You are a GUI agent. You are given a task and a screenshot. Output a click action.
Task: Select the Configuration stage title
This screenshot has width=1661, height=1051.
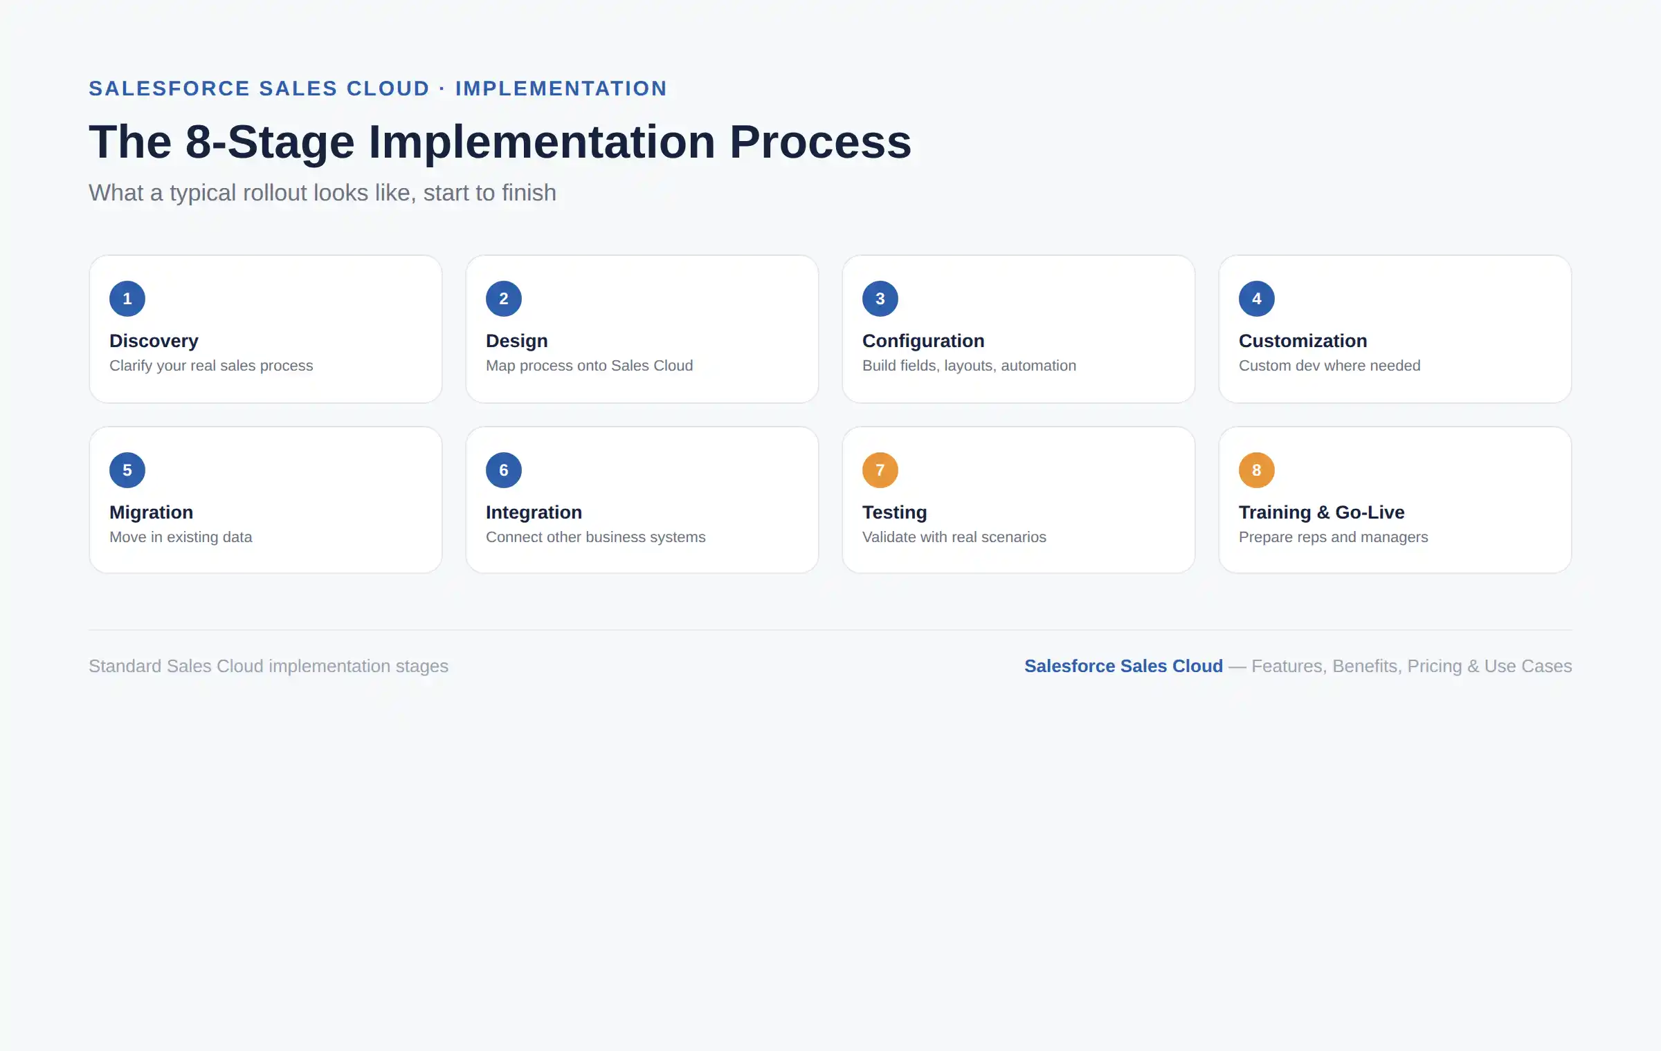tap(923, 341)
